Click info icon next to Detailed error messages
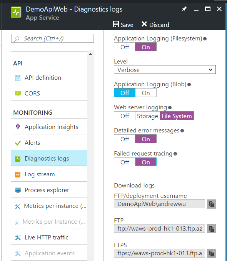Viewport: 227px width, 261px height. point(182,130)
